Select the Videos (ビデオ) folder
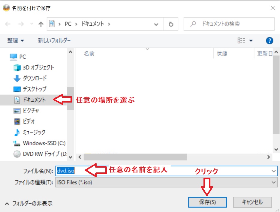 pos(34,122)
